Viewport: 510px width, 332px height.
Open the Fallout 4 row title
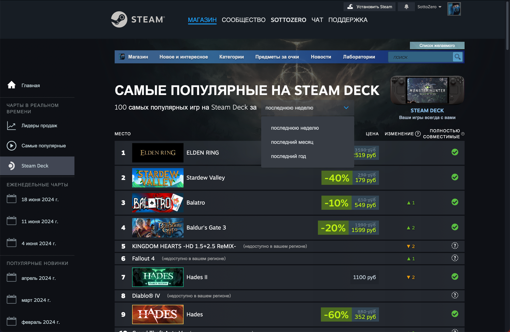pyautogui.click(x=143, y=258)
